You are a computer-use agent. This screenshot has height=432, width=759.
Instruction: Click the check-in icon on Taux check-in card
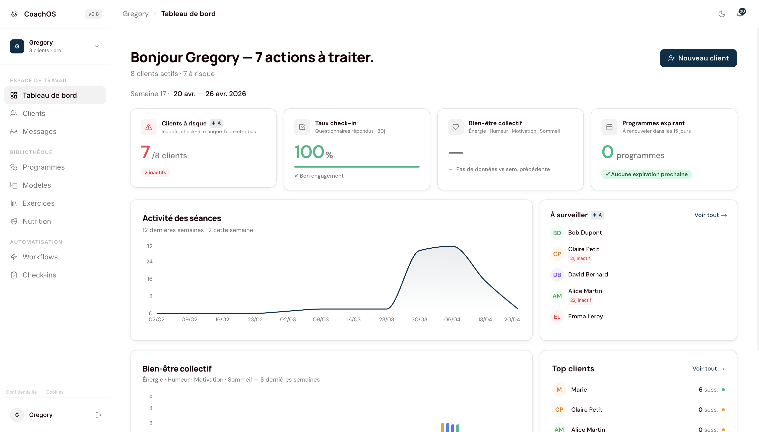(x=302, y=127)
